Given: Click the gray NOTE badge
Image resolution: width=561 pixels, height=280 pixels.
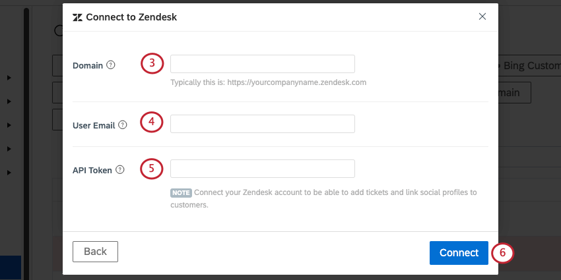Looking at the screenshot, I should pyautogui.click(x=181, y=193).
